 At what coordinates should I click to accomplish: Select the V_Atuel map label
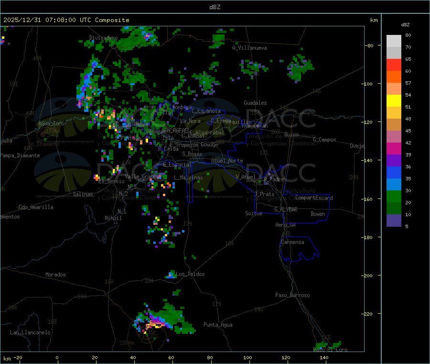tap(246, 177)
